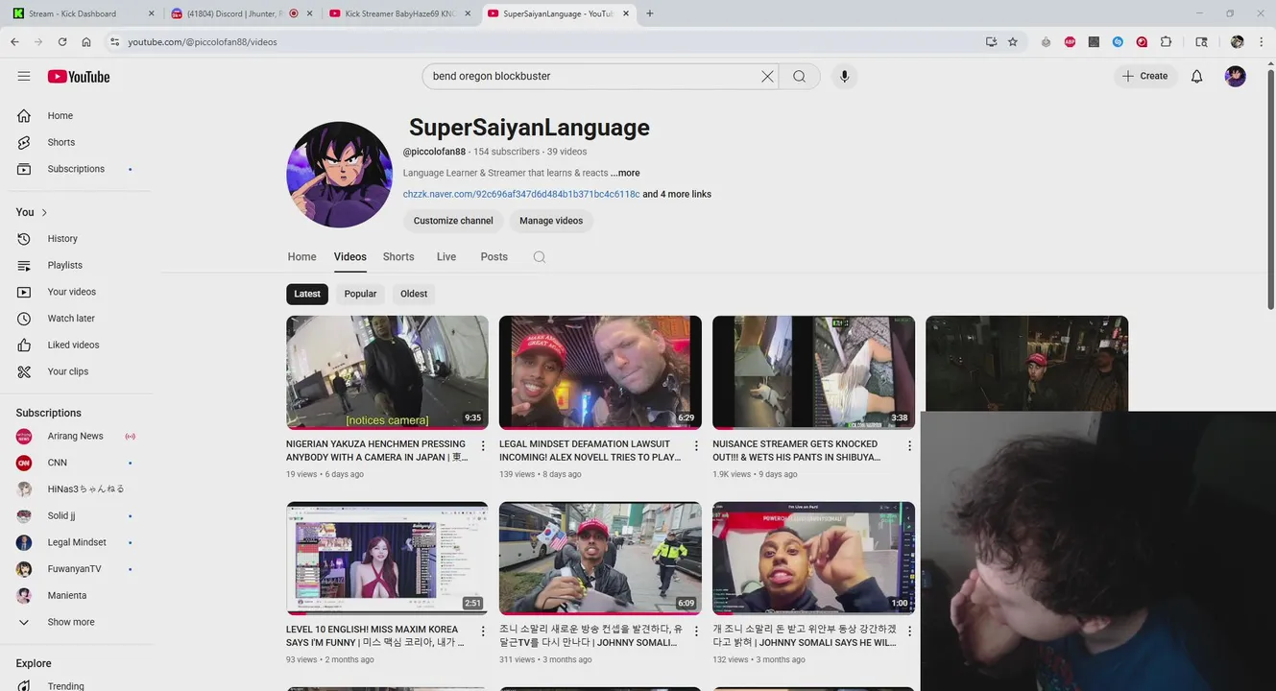1276x691 pixels.
Task: Reload the page in browser toolbar
Action: (62, 42)
